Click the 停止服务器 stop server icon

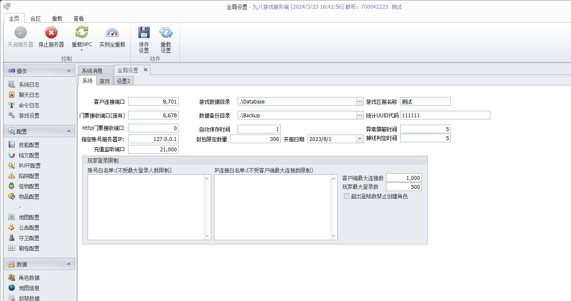pos(51,33)
